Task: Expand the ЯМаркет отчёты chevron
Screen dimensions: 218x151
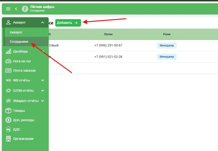Action: 43,101
